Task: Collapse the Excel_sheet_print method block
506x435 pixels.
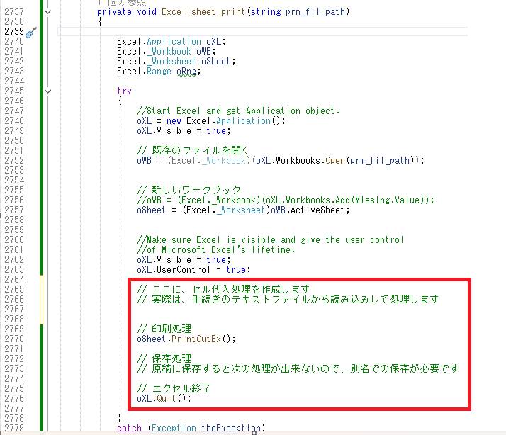Action: coord(47,12)
